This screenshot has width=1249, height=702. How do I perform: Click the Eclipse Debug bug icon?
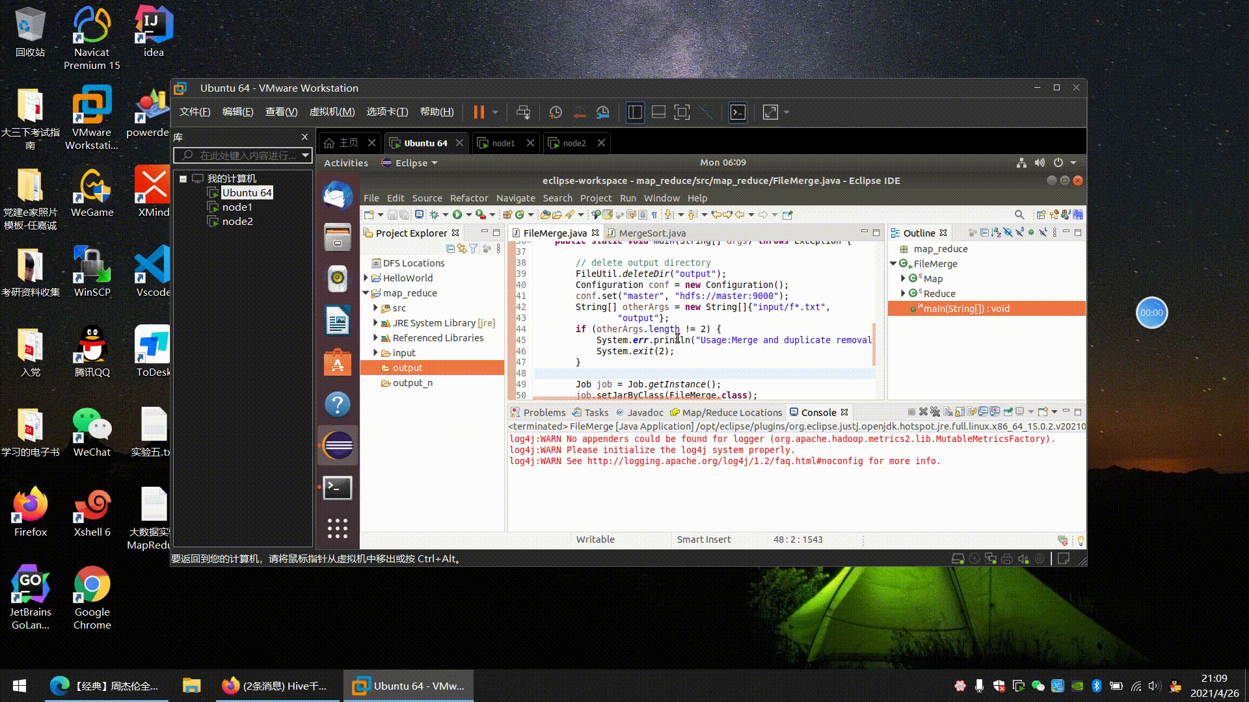pyautogui.click(x=434, y=214)
